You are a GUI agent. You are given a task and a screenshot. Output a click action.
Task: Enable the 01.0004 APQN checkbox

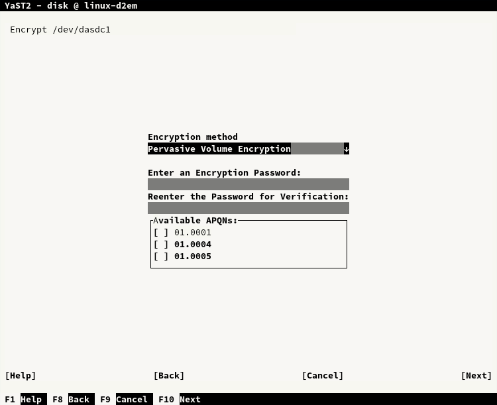pyautogui.click(x=161, y=245)
